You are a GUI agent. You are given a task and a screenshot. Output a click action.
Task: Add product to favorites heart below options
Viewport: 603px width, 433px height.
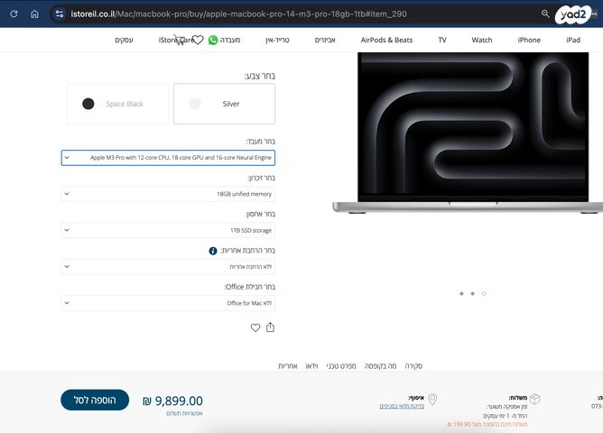tap(255, 327)
